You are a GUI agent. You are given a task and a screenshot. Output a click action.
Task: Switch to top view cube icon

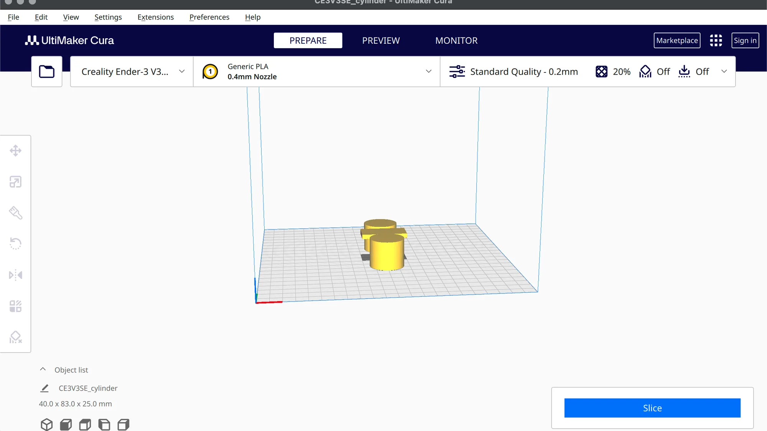(x=85, y=424)
